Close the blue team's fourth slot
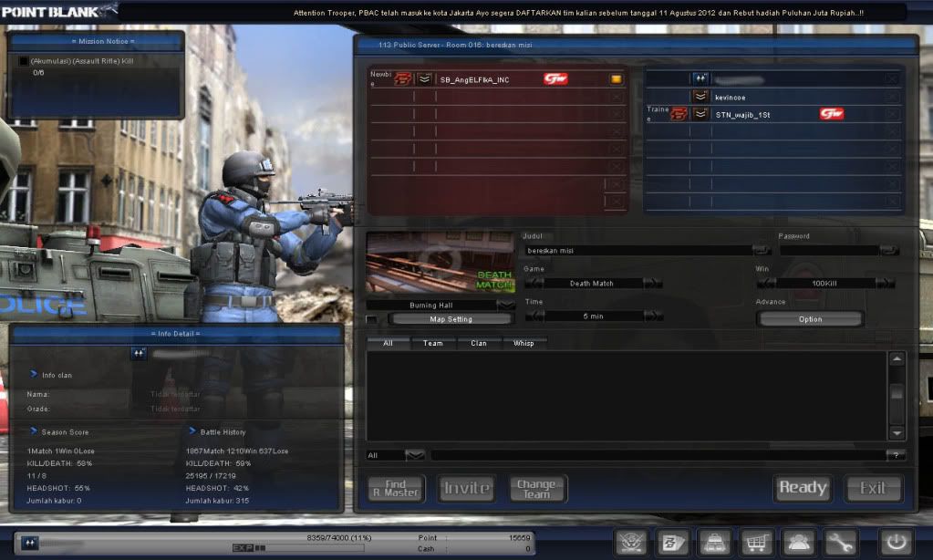 click(891, 131)
